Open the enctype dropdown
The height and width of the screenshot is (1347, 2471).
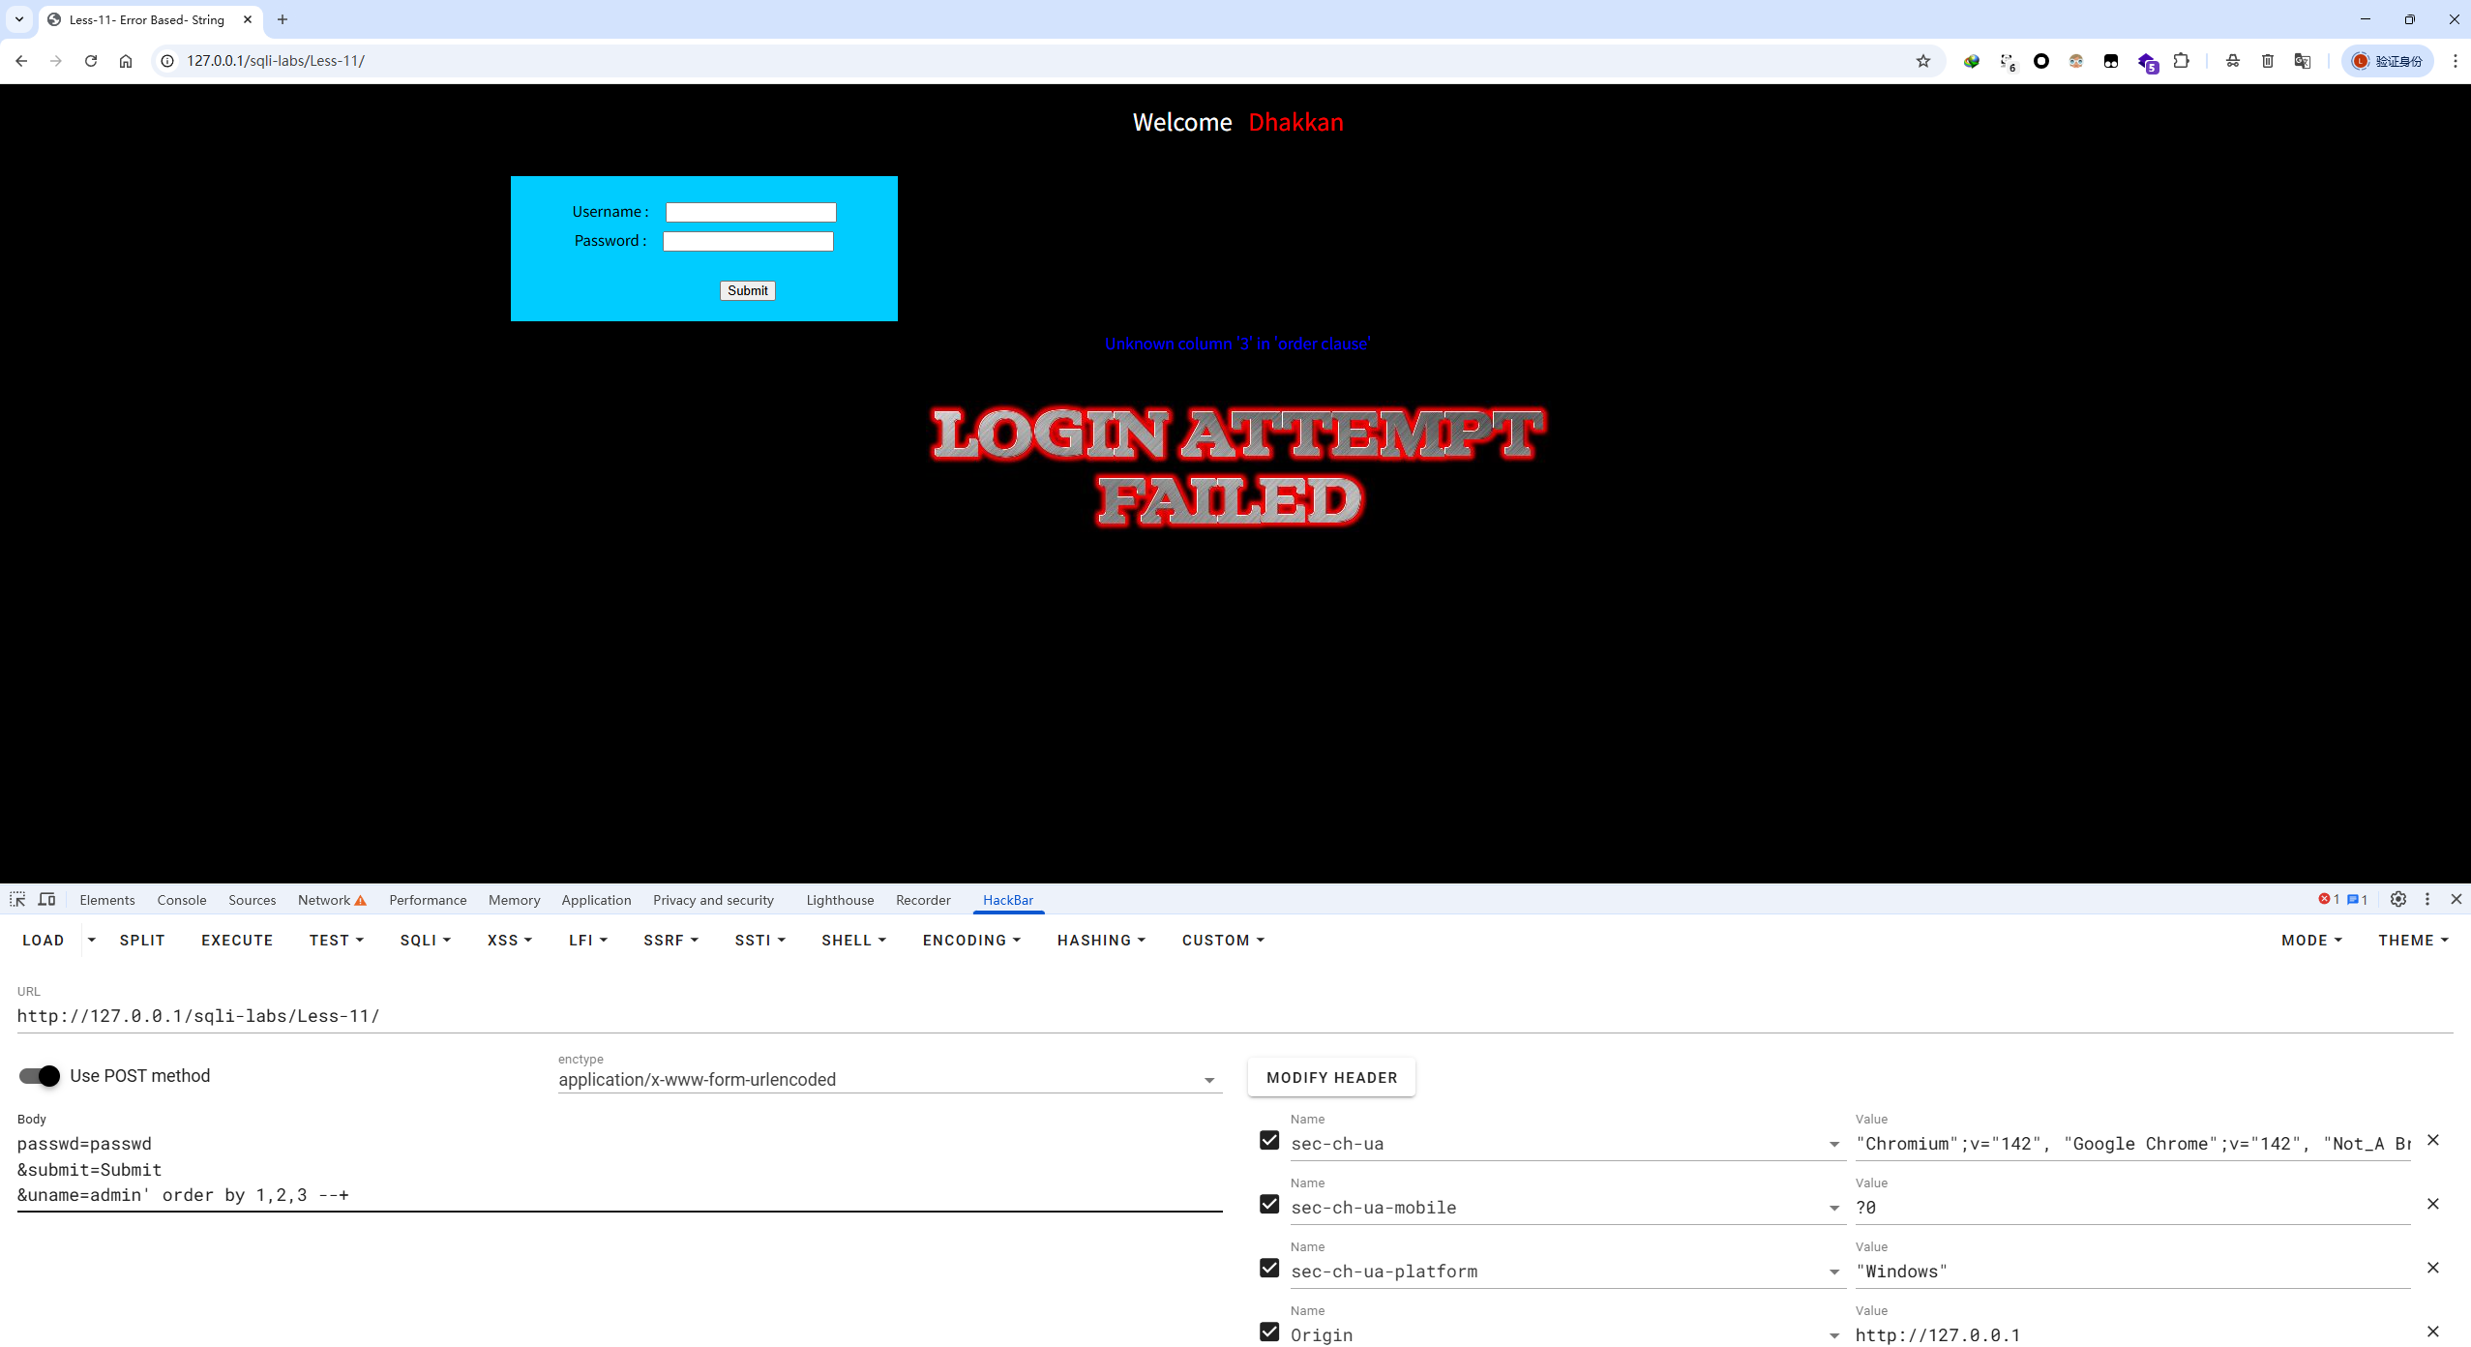tap(889, 1080)
